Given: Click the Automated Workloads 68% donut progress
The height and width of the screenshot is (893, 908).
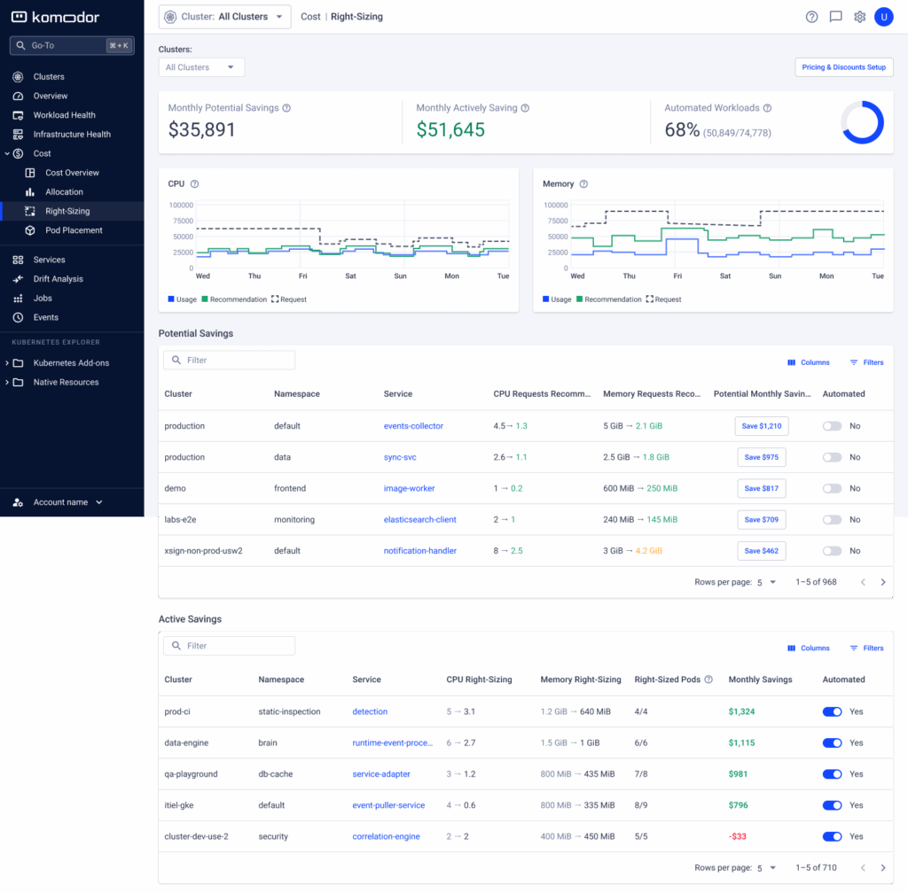Looking at the screenshot, I should 862,122.
